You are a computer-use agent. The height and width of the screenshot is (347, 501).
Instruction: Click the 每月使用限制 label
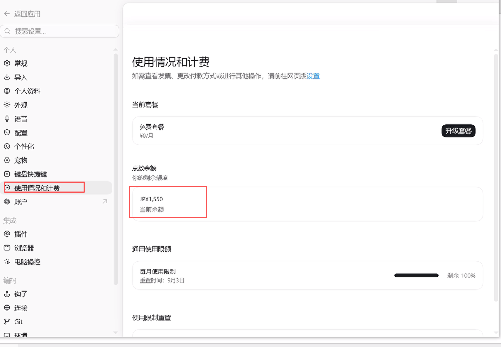point(158,271)
